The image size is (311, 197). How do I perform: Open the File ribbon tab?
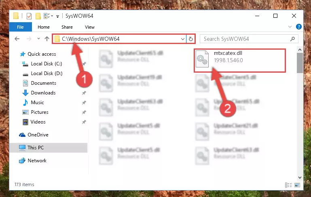[21, 27]
